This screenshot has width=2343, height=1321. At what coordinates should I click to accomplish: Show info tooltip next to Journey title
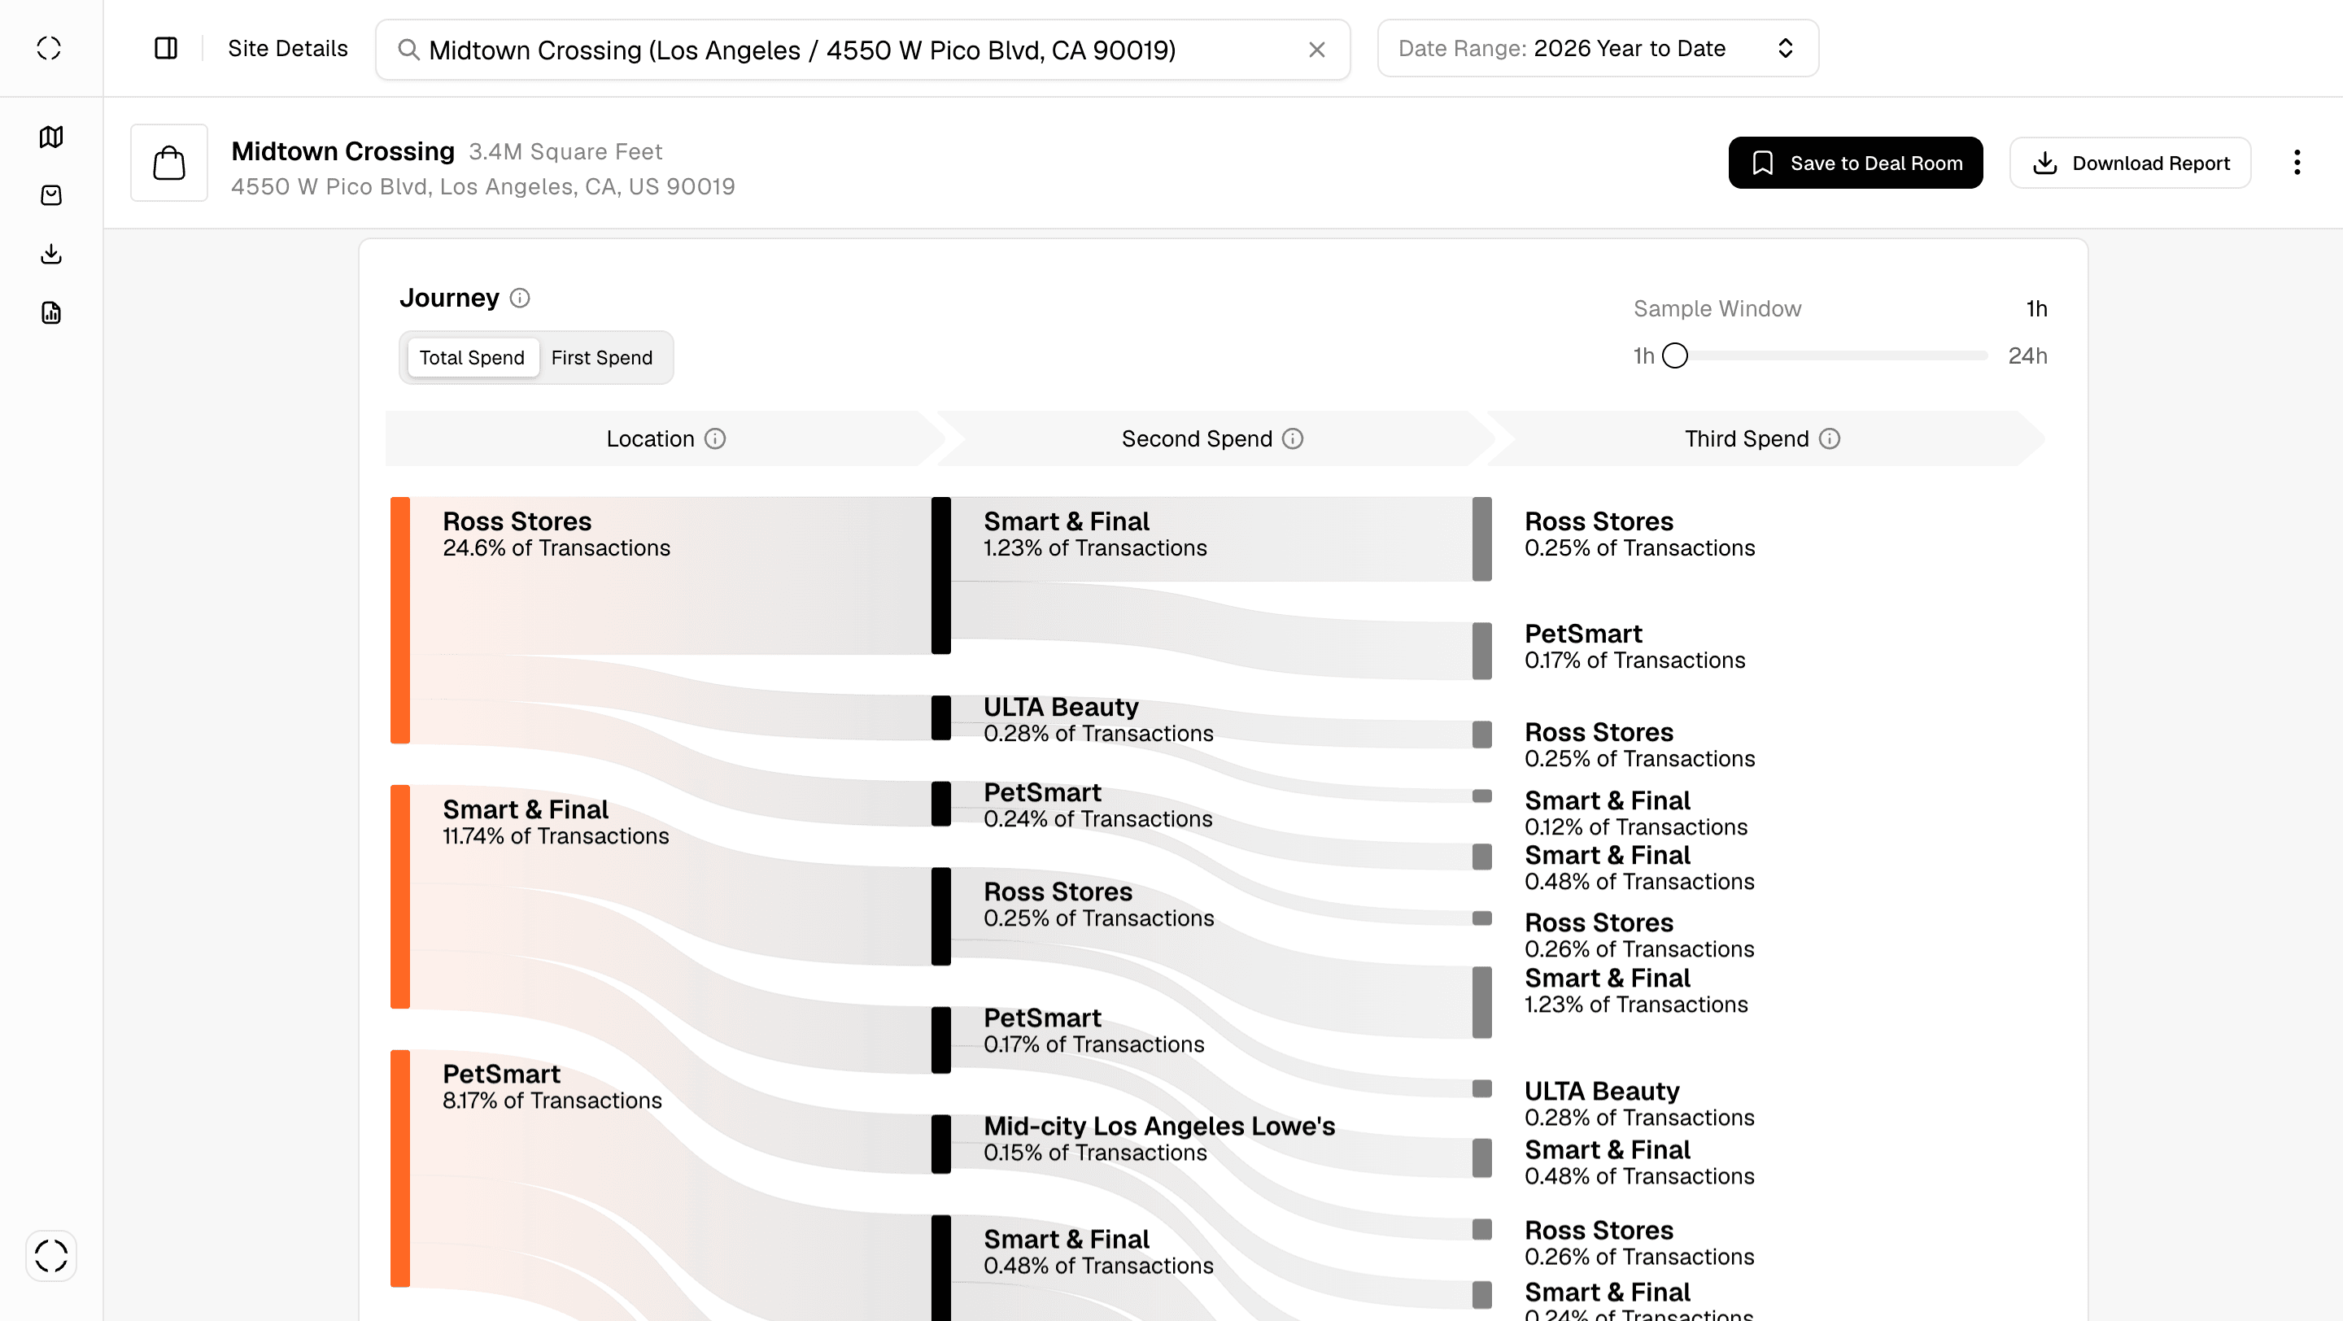point(519,299)
